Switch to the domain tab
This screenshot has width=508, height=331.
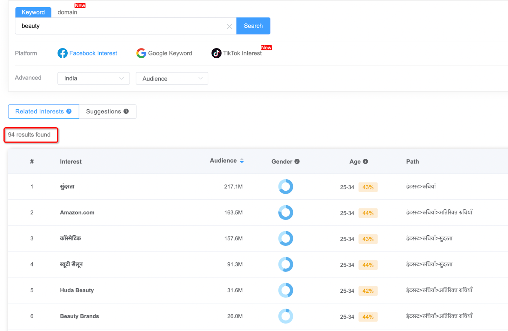(x=67, y=12)
